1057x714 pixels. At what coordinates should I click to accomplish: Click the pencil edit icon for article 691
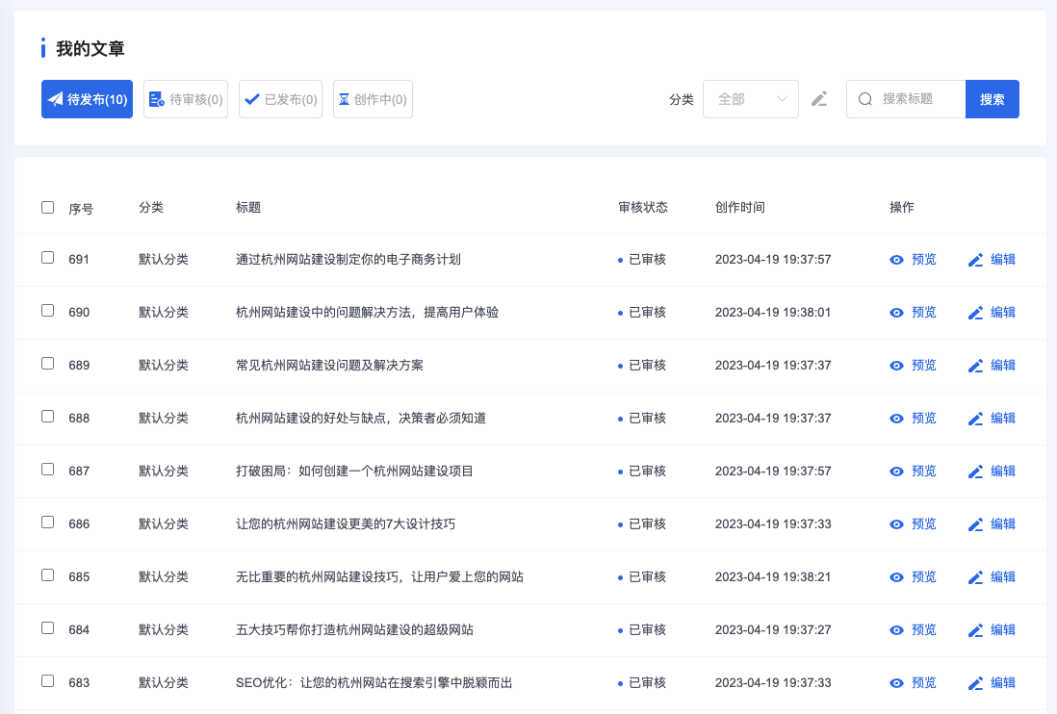click(975, 260)
